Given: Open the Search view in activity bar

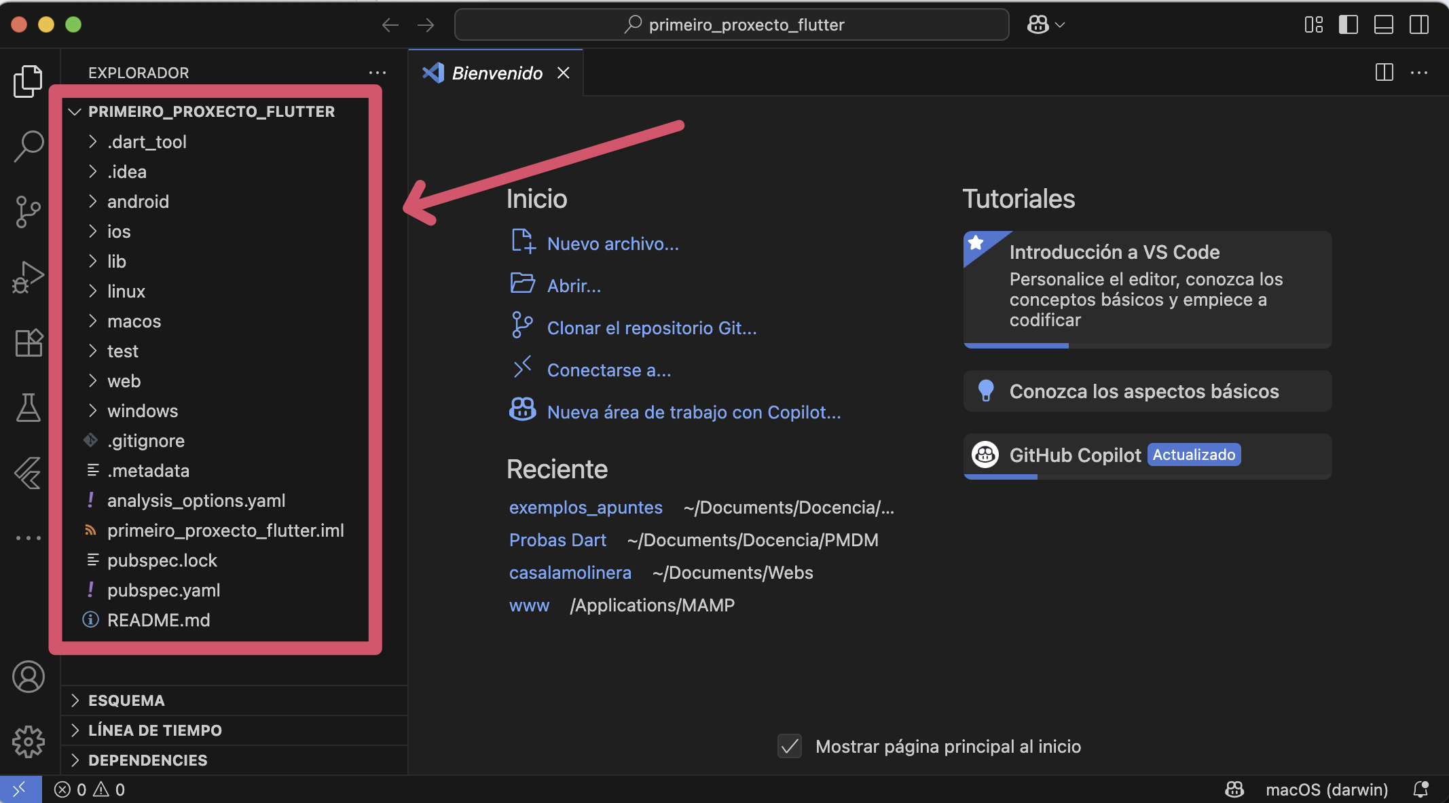Looking at the screenshot, I should pos(29,145).
